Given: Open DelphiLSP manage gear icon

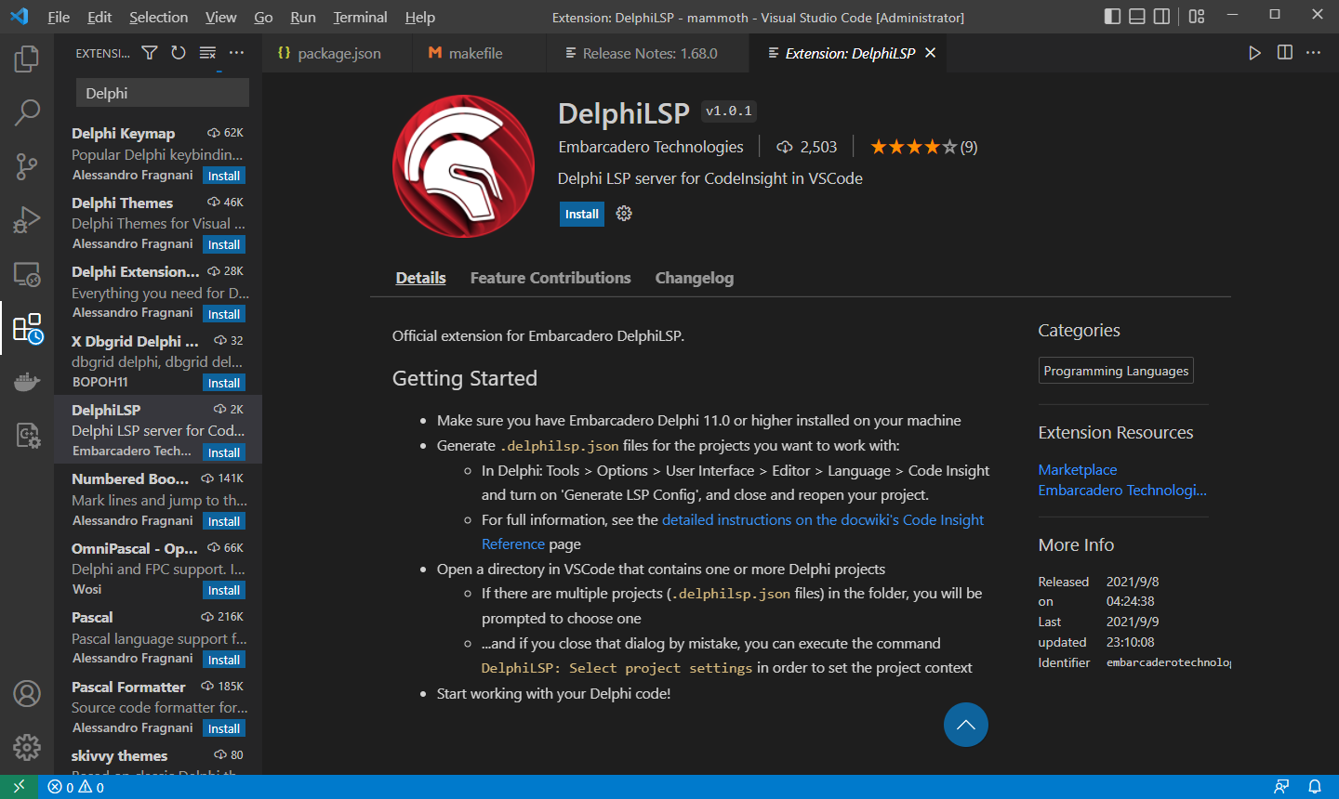Looking at the screenshot, I should pyautogui.click(x=624, y=214).
